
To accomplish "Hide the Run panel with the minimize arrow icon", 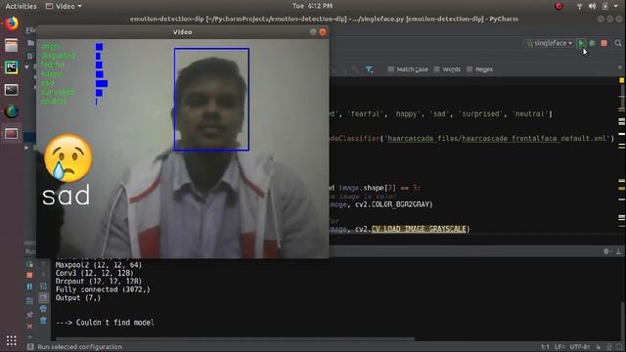I will pyautogui.click(x=618, y=251).
